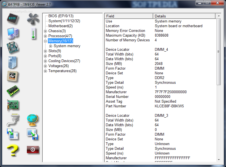Expand the Chassis(3) tree node
The height and width of the screenshot is (167, 226).
[x=45, y=31]
